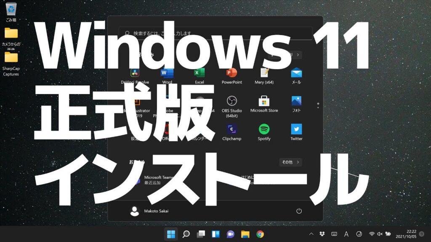Open PowerPoint from pinned apps
The height and width of the screenshot is (242, 431).
(x=232, y=76)
